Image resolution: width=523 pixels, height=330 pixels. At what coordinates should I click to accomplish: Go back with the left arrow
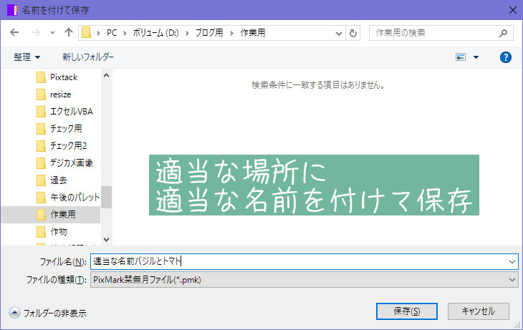click(14, 32)
